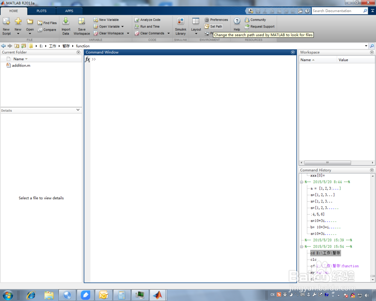Collapse the 2015/5/20 15:54 history group
The width and height of the screenshot is (376, 301).
click(302, 247)
